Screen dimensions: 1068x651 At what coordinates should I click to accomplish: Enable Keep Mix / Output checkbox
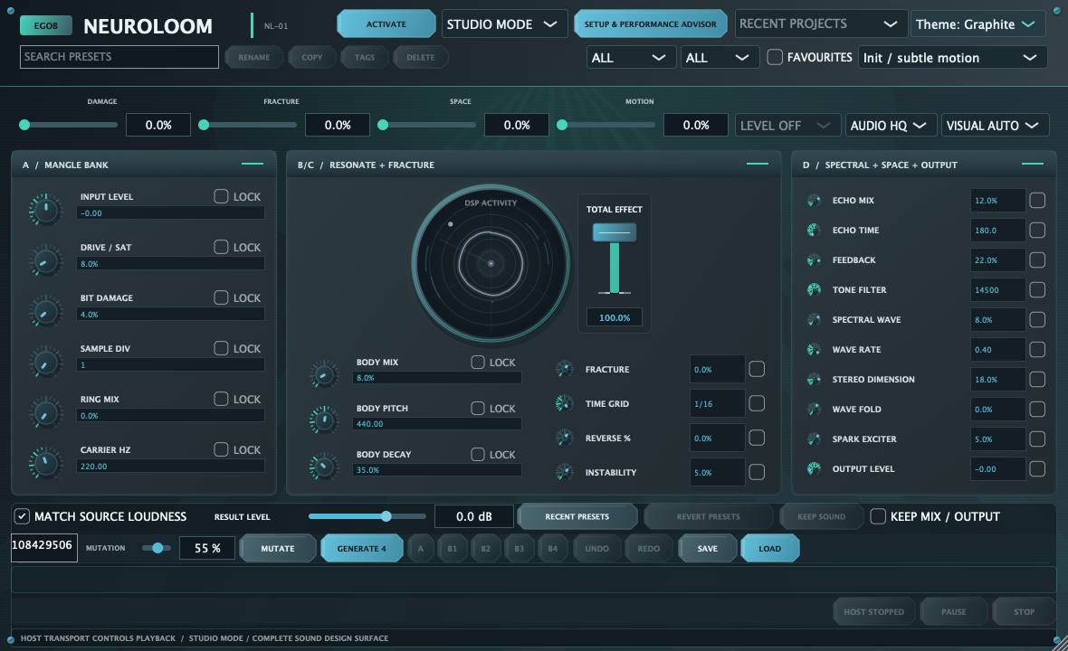(x=878, y=516)
